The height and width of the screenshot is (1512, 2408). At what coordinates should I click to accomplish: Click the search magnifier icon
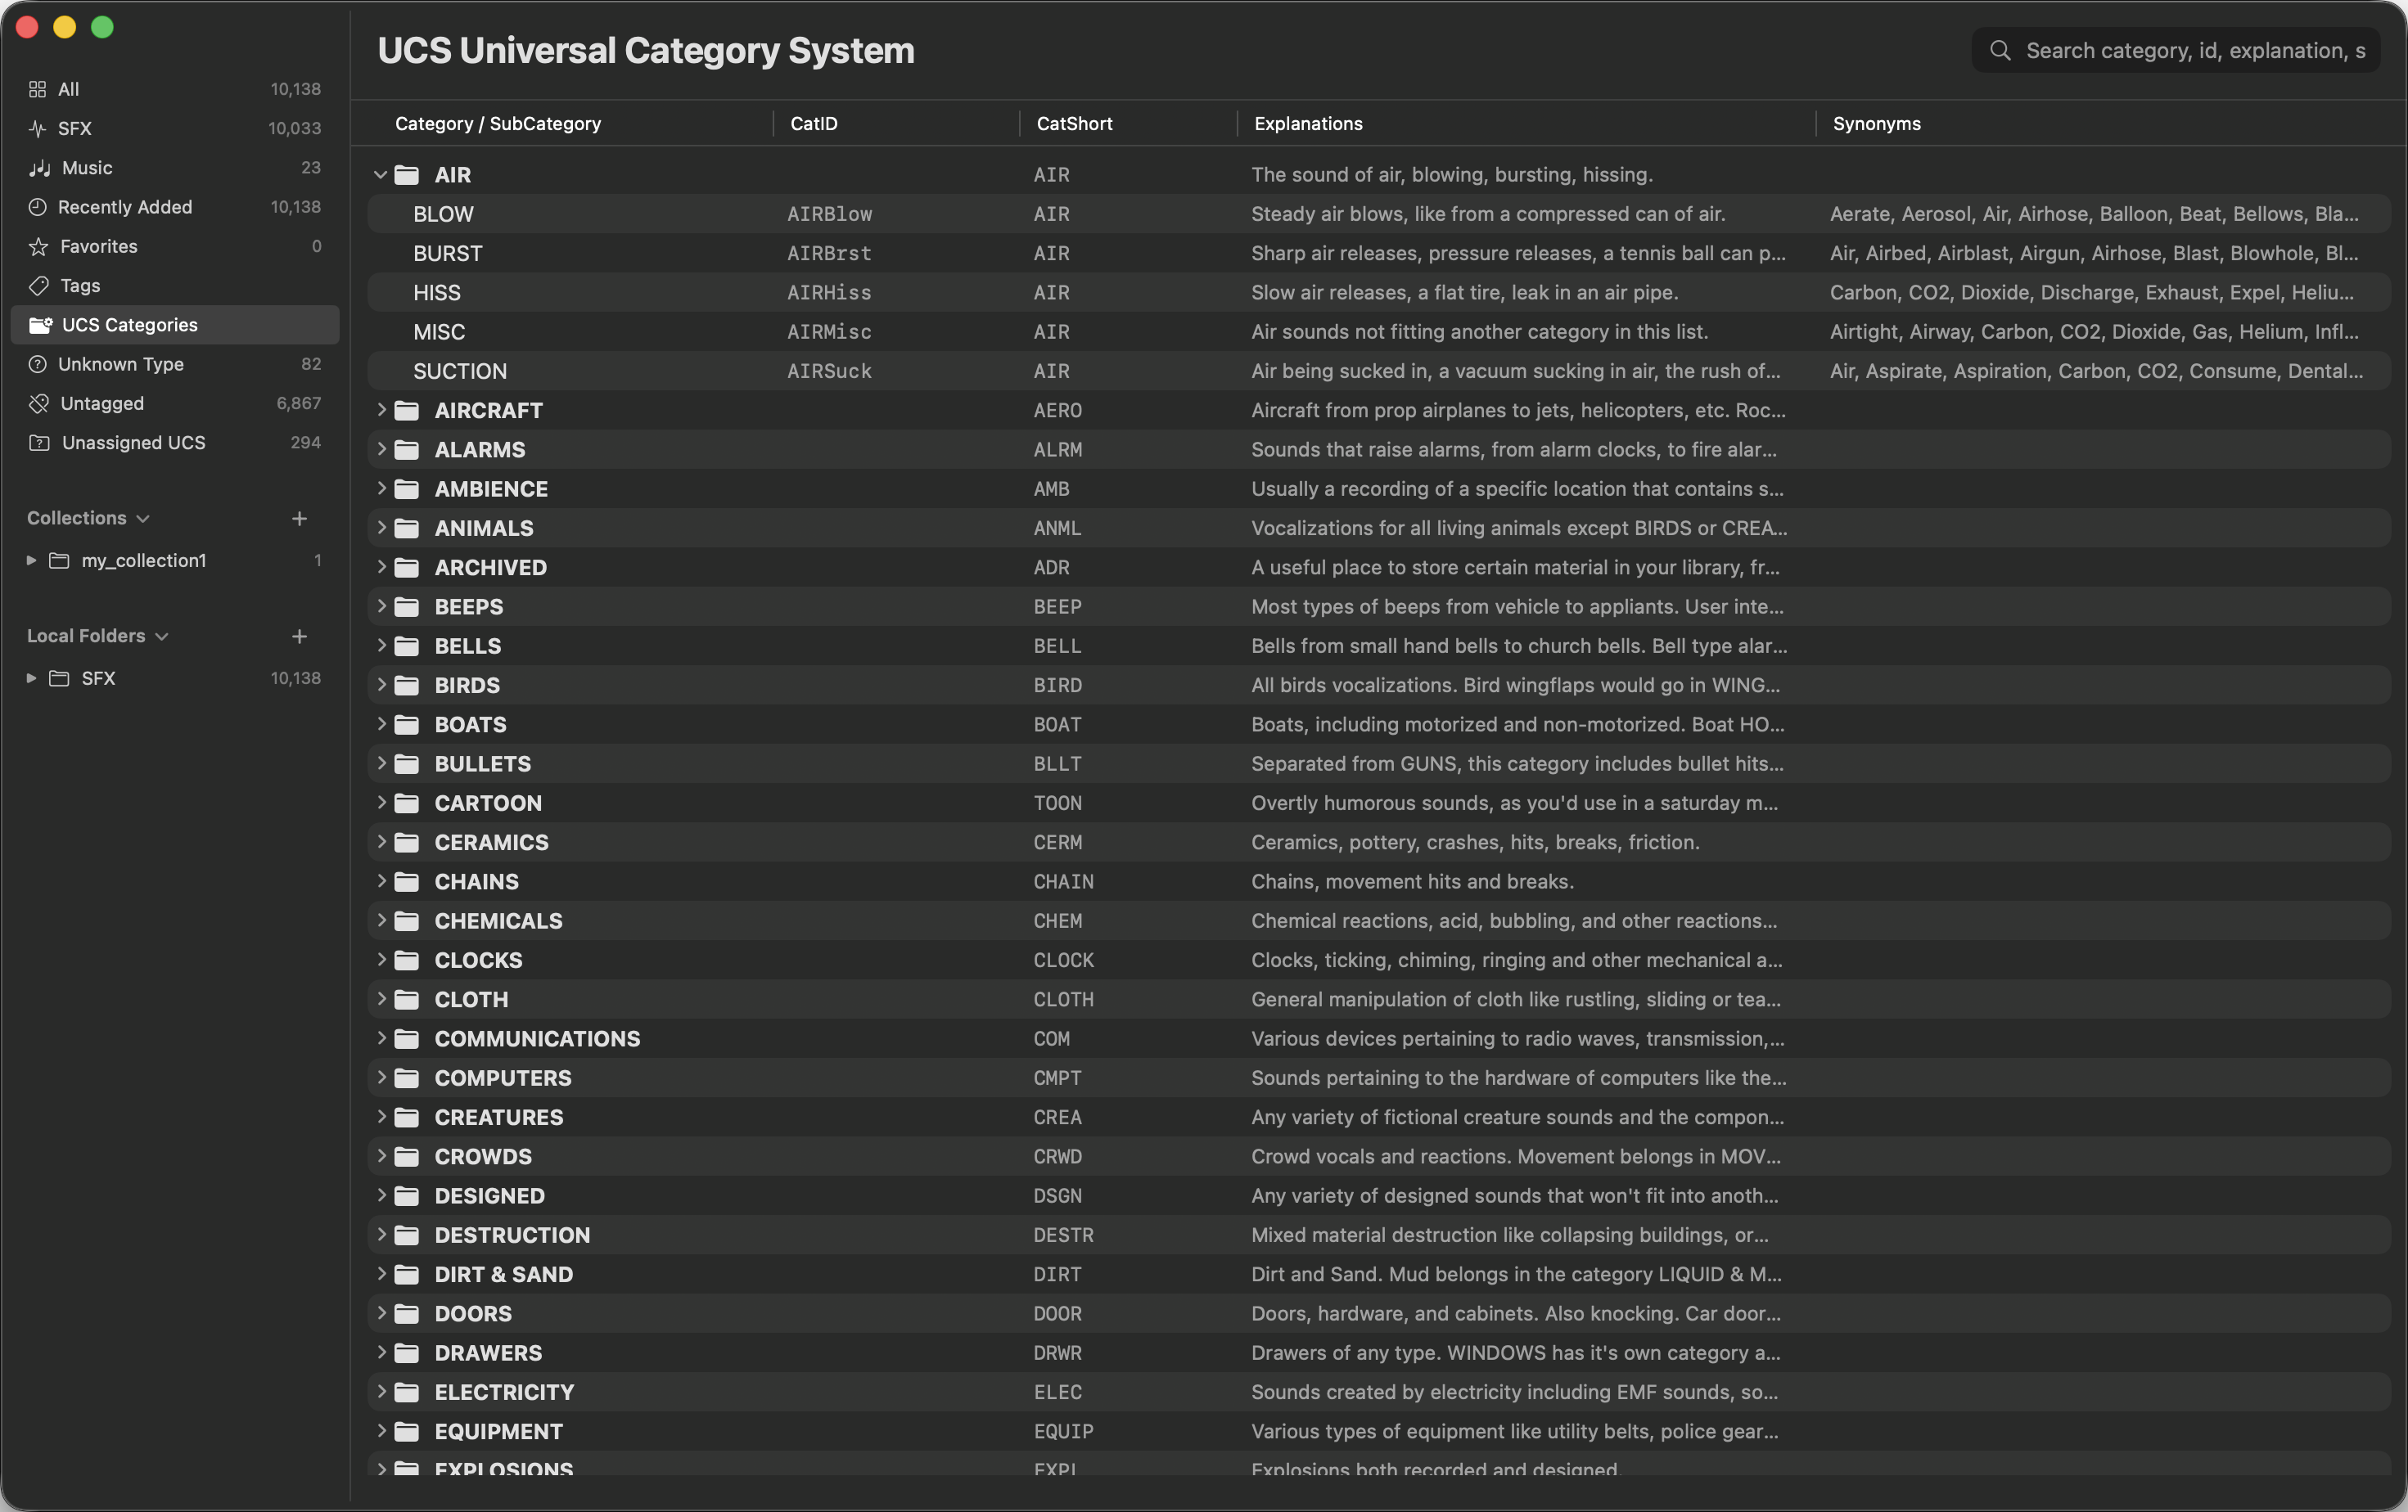pos(2000,50)
